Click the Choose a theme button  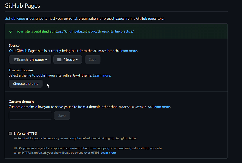[x=26, y=84]
